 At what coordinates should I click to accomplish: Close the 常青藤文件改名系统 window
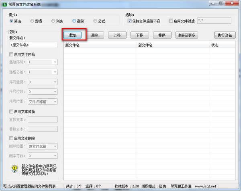(232, 3)
